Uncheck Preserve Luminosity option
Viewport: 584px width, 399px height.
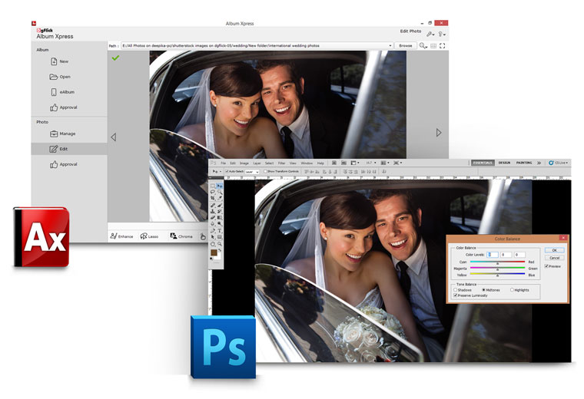456,295
